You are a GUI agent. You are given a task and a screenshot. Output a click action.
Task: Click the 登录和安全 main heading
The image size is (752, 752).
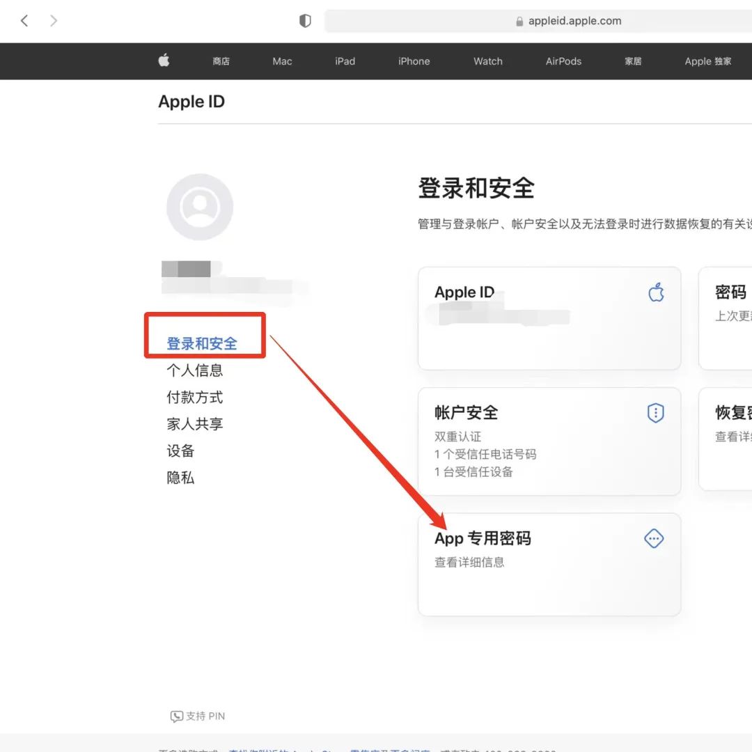(476, 188)
